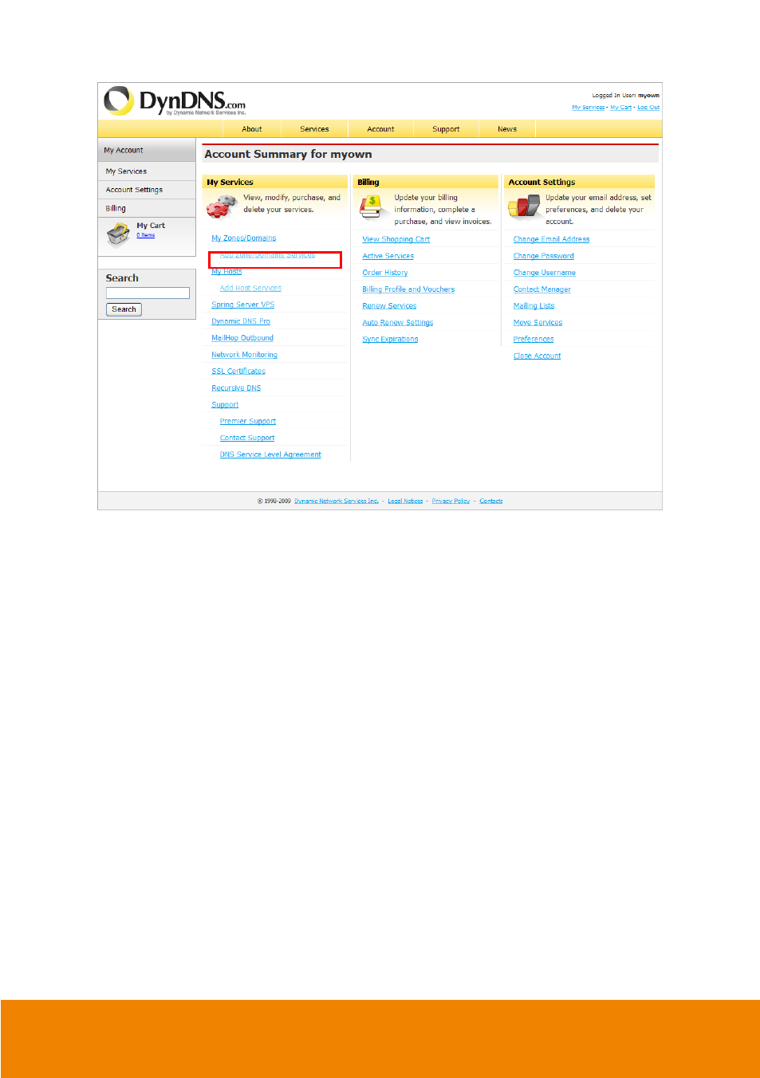Viewport: 760px width, 1078px height.
Task: Open Legal Notices in the footer
Action: (x=405, y=502)
